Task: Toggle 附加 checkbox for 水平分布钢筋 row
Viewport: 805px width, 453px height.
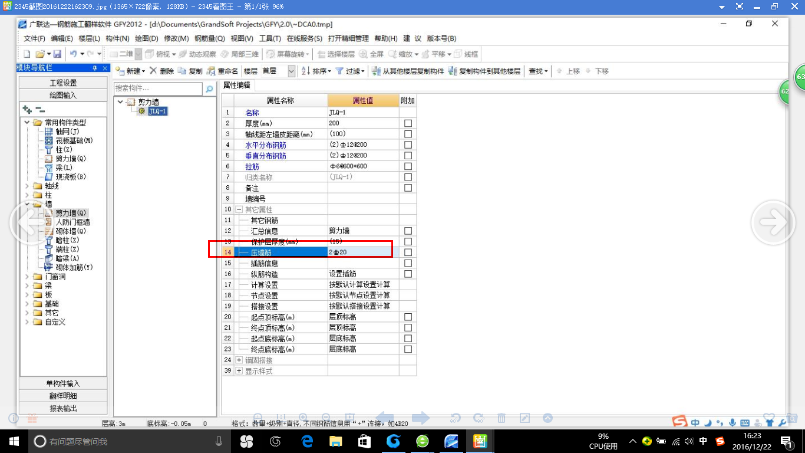Action: click(408, 145)
